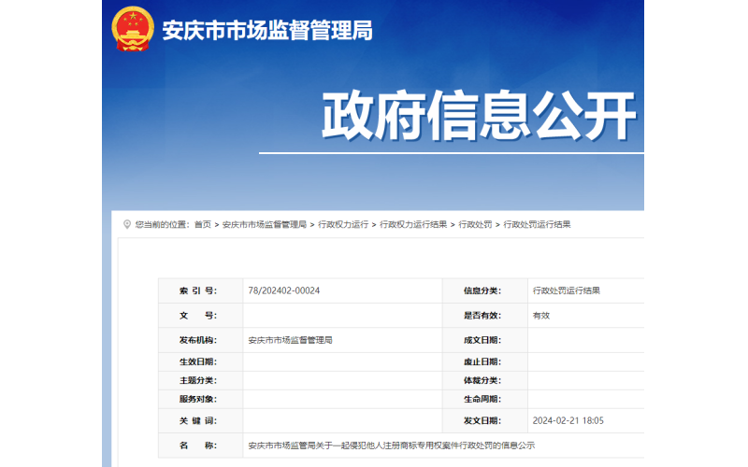This screenshot has height=467, width=748.
Task: Go to 首页 in the breadcrumb
Action: point(203,225)
